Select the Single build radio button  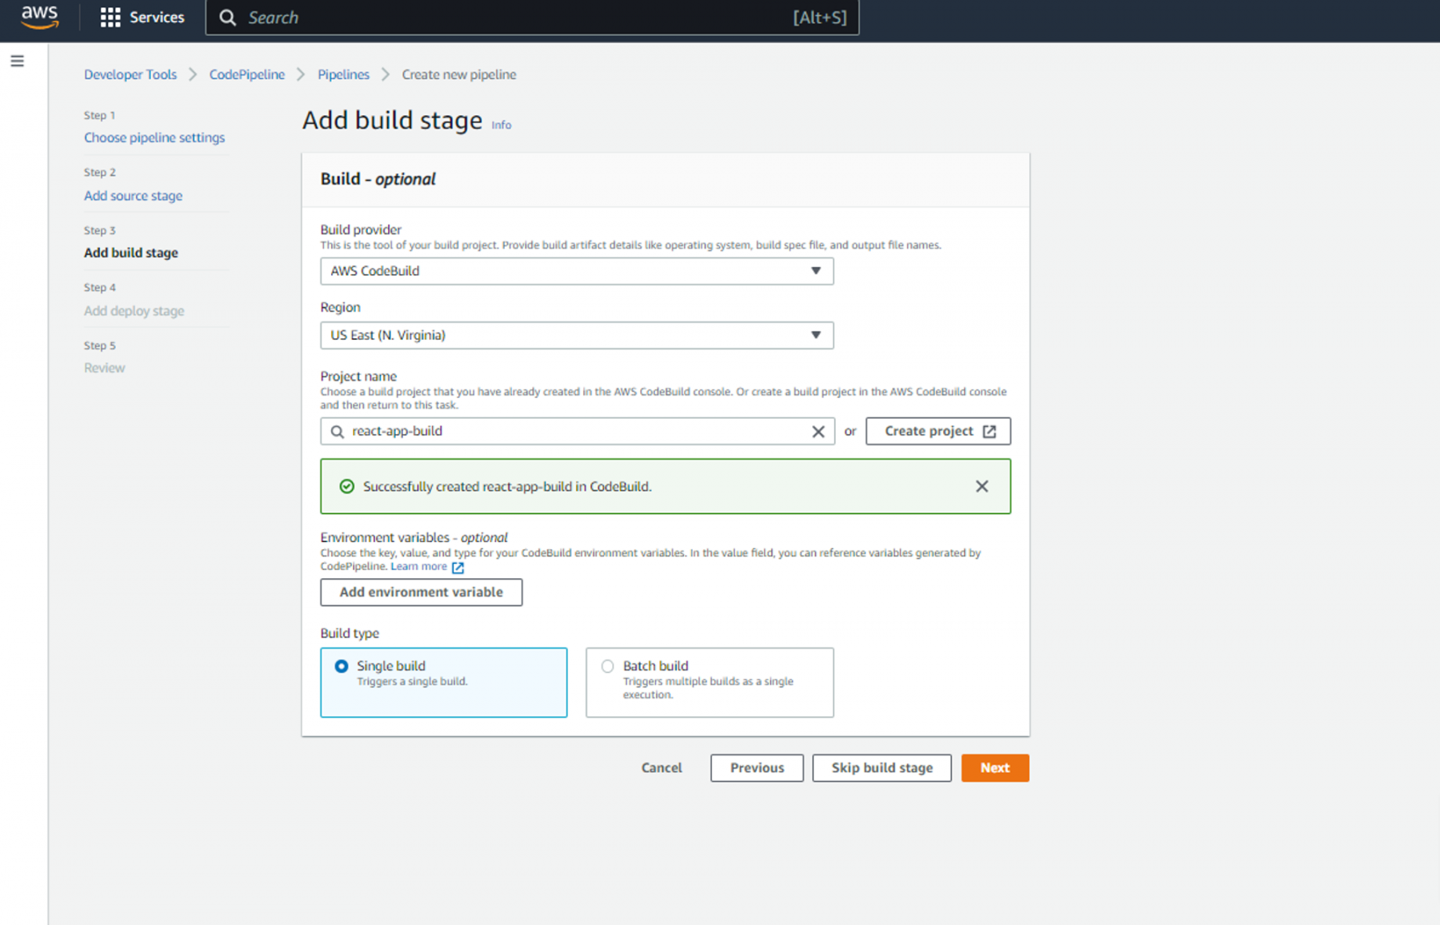pos(342,665)
